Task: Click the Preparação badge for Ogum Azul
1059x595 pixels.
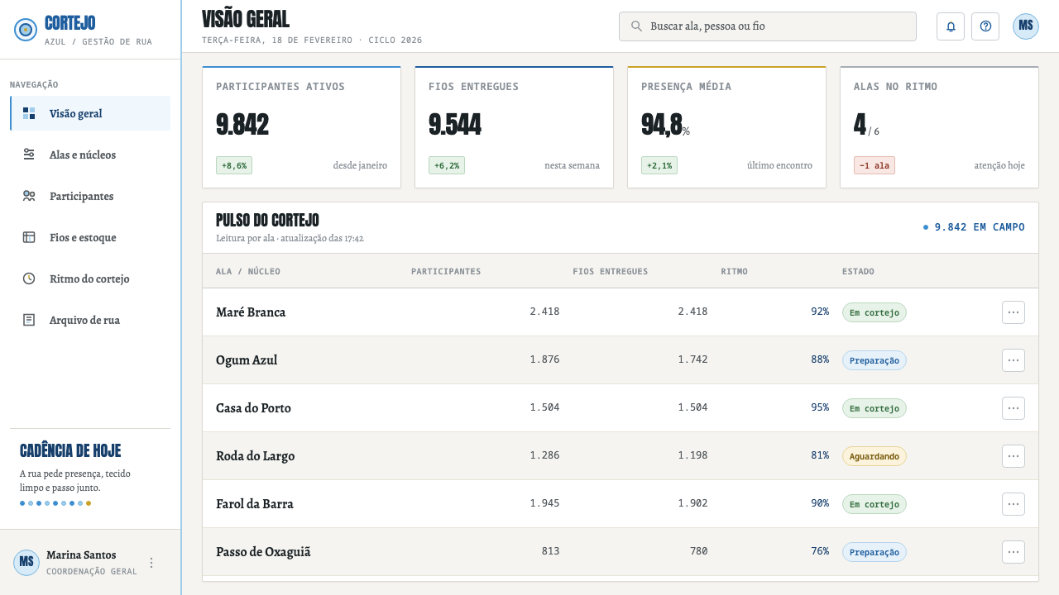Action: 875,360
